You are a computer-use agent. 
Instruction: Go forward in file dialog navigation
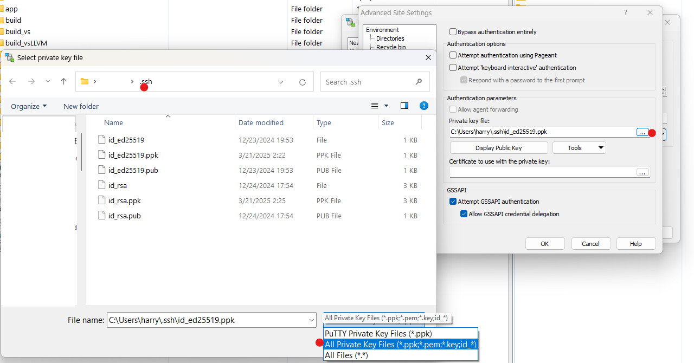tap(31, 81)
